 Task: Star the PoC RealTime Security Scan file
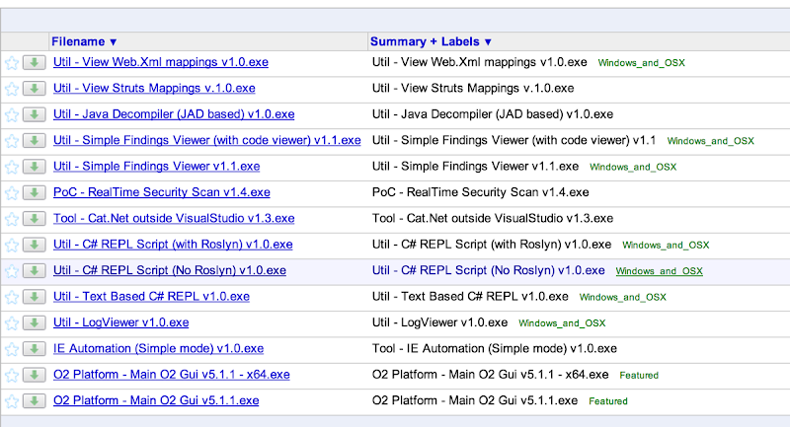[12, 193]
